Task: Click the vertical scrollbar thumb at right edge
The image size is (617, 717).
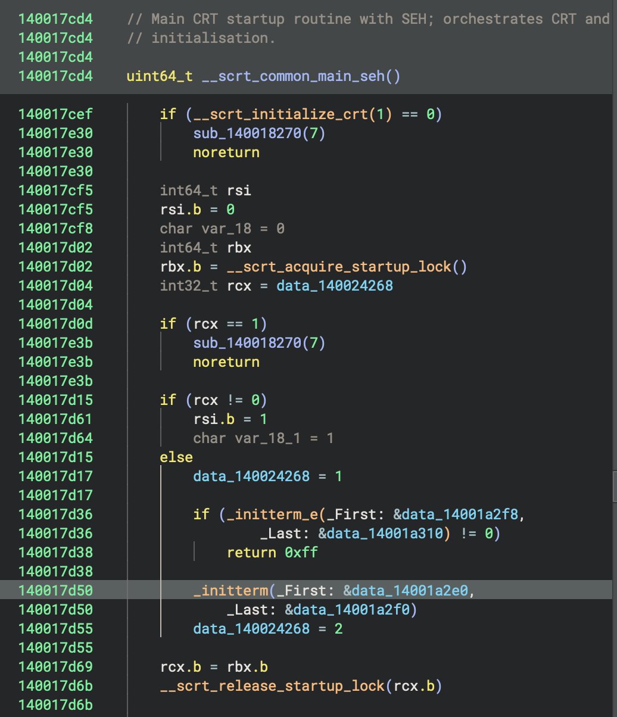Action: click(x=614, y=485)
